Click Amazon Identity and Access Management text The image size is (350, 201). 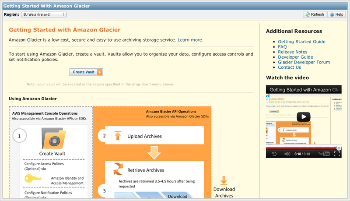coord(67,181)
